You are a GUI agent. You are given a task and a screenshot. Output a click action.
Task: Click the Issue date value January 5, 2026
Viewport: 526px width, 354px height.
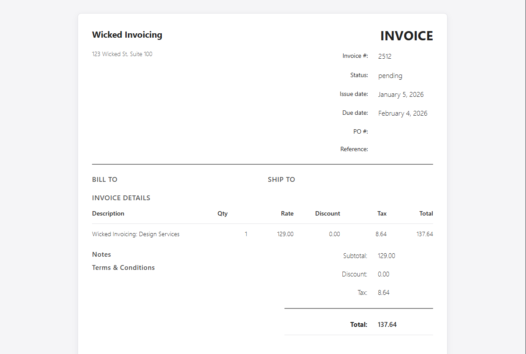pyautogui.click(x=401, y=94)
